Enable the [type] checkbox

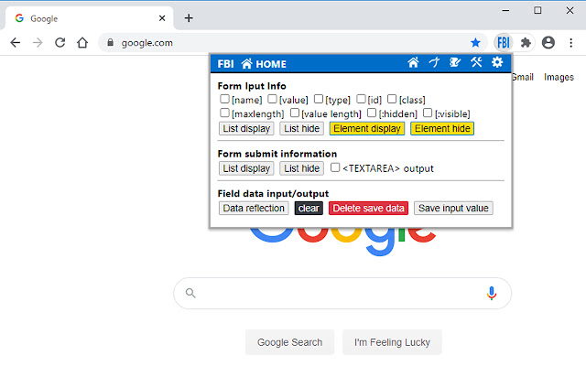318,99
